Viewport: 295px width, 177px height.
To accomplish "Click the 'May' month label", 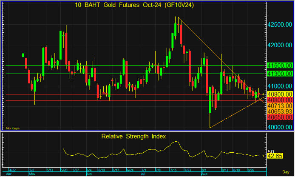I will tap(32, 174).
